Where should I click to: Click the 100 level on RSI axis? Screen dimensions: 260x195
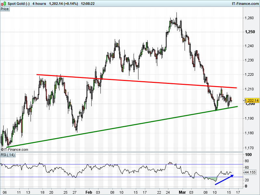248,155
